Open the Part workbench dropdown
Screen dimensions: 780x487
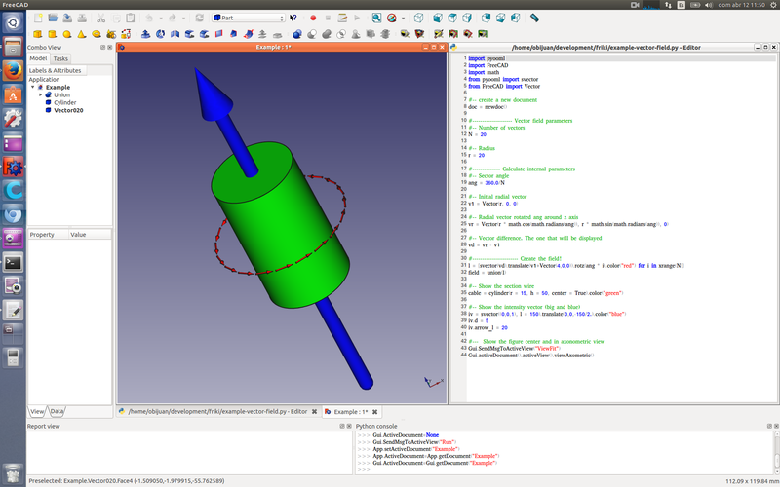click(250, 18)
